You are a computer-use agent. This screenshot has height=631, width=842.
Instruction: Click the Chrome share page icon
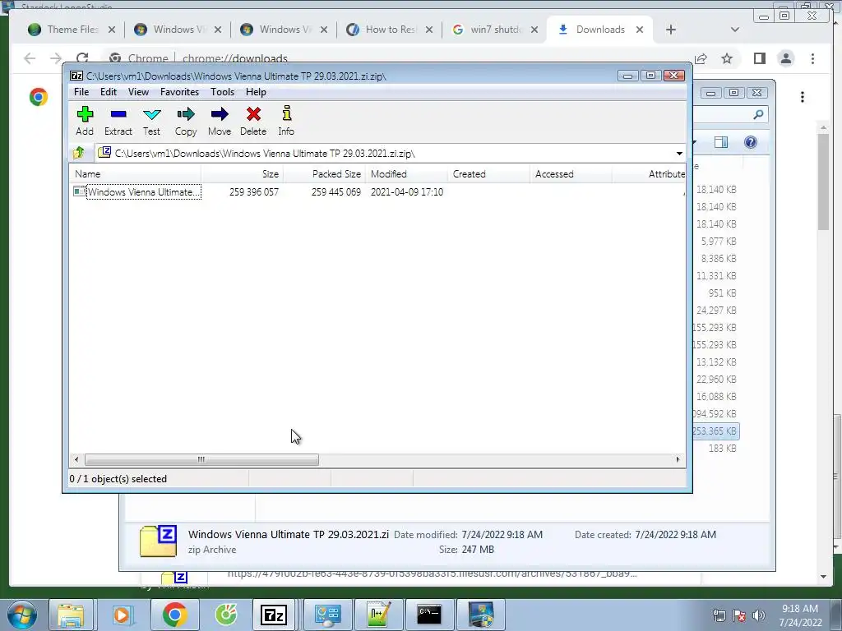click(x=701, y=58)
